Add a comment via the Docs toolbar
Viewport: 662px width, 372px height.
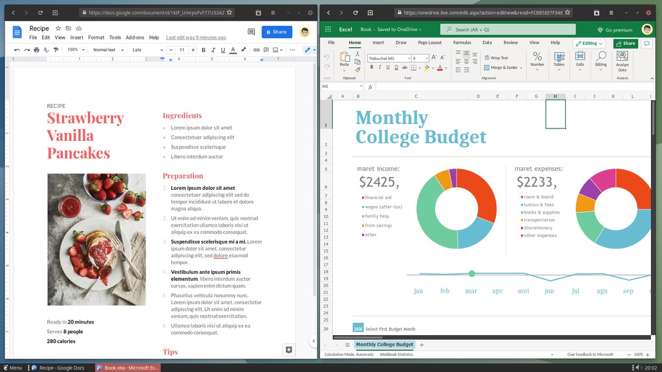266,50
